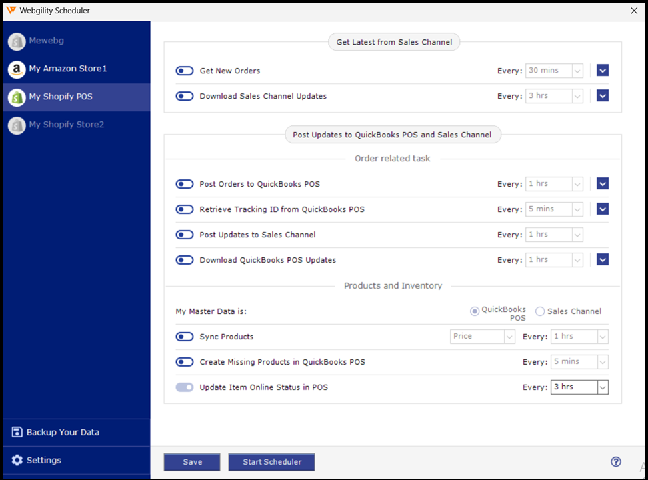
Task: Turn off Sync Products
Action: (x=184, y=336)
